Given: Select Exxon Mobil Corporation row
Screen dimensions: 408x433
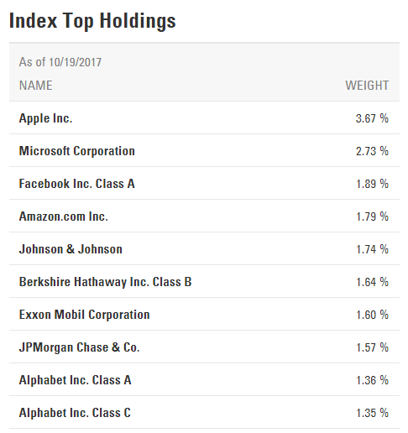Looking at the screenshot, I should [204, 315].
